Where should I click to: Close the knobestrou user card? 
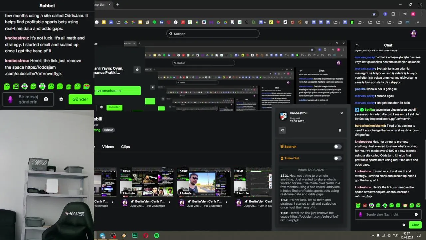(x=341, y=113)
